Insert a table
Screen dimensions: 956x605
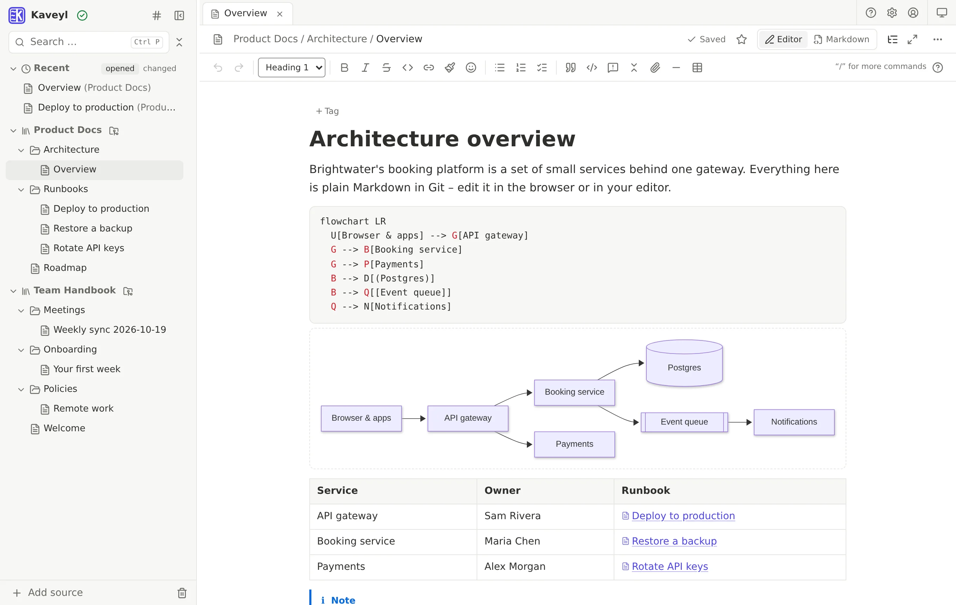697,68
